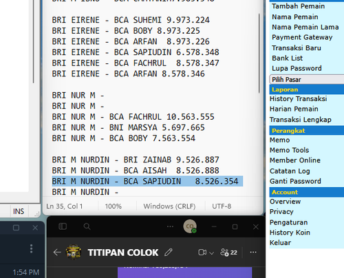Click Lupa Password link
This screenshot has height=278, width=344.
point(297,68)
